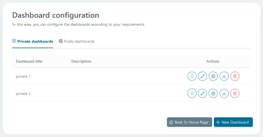Select the Private dashboards tab
This screenshot has height=137, width=263.
[x=33, y=42]
